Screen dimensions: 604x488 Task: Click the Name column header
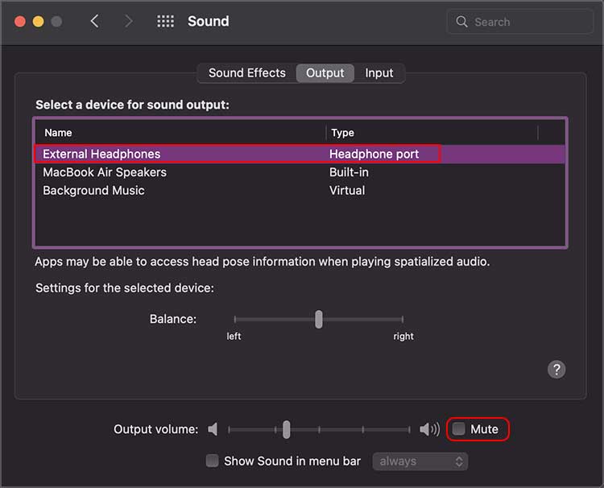[x=58, y=133]
